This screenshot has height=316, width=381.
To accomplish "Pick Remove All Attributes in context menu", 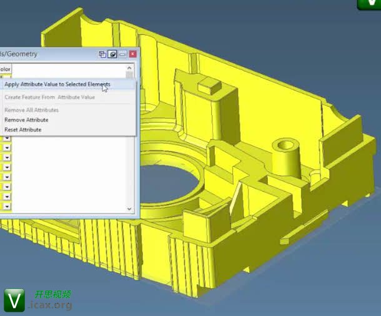I will click(x=32, y=110).
